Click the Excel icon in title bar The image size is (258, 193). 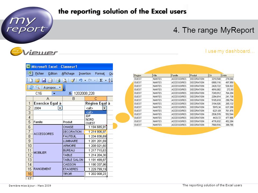pyautogui.click(x=28, y=66)
